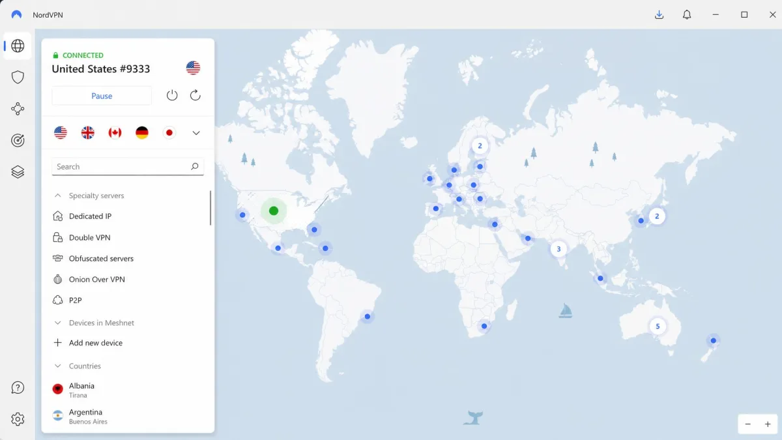Click the India cluster marker labeled 3
This screenshot has height=440, width=782.
(558, 249)
